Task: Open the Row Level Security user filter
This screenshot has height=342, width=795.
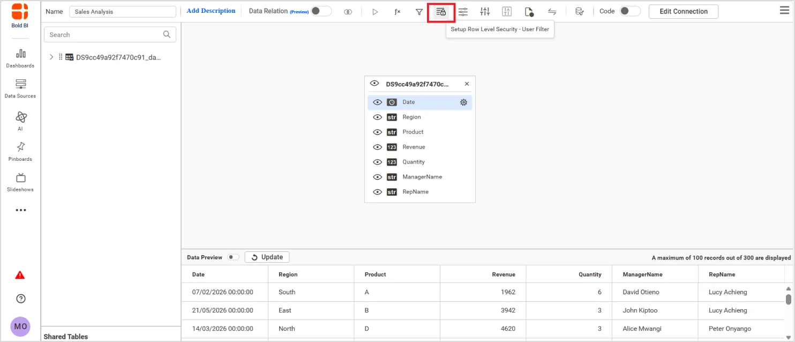Action: [x=441, y=12]
